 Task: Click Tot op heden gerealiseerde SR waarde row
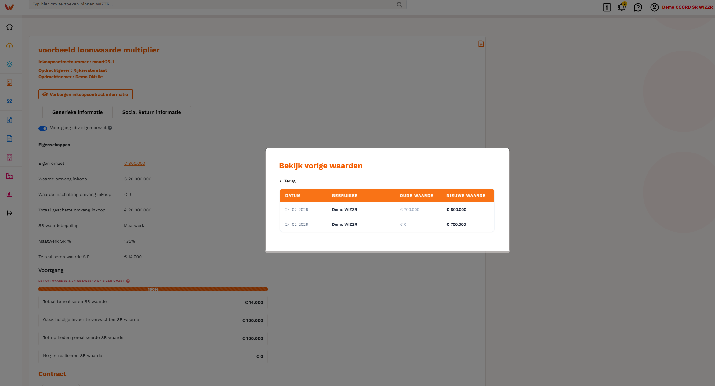(153, 338)
